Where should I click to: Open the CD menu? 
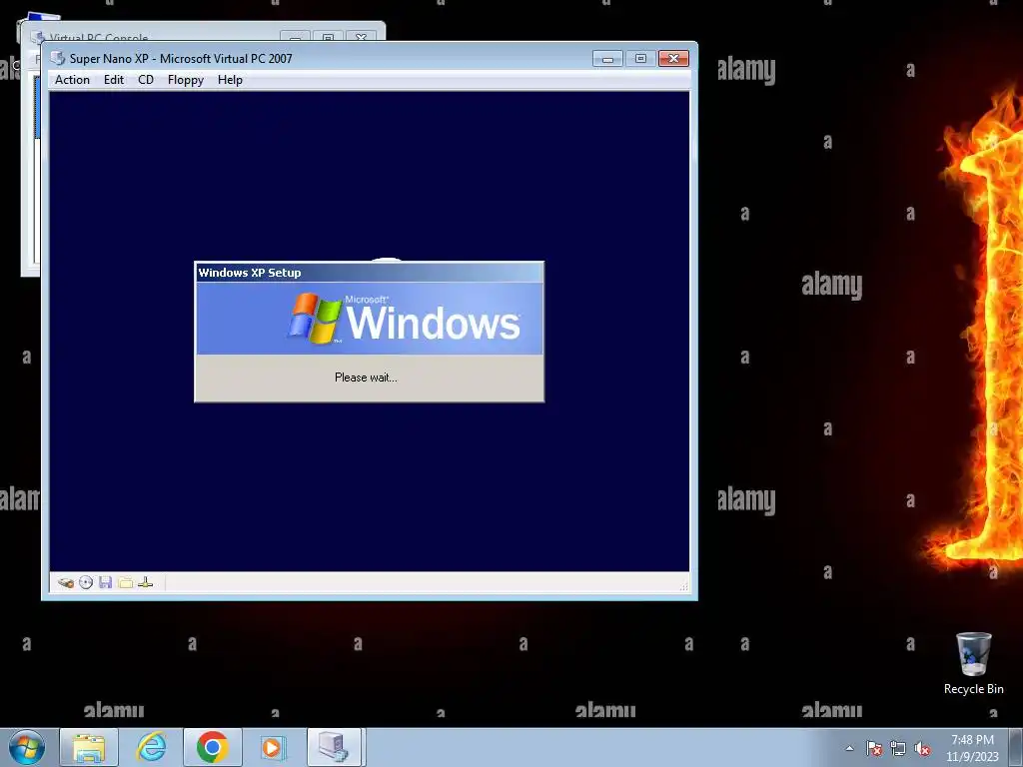pos(146,80)
